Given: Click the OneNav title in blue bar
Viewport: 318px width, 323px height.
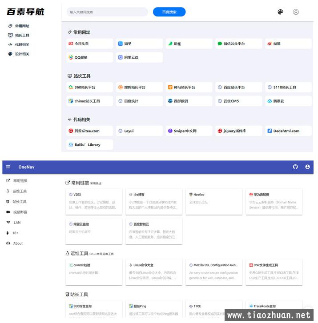Looking at the screenshot, I should coord(26,167).
